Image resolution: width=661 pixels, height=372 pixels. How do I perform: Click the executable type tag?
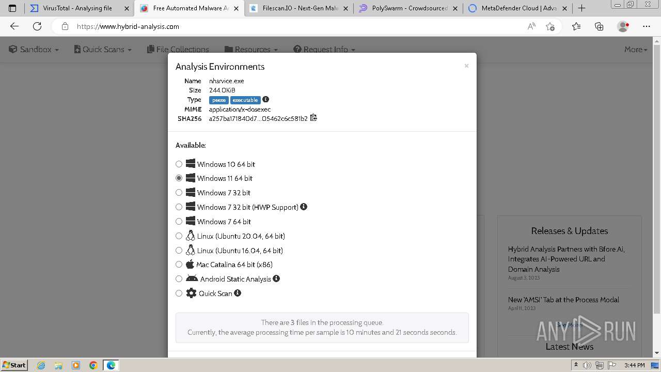(x=245, y=100)
